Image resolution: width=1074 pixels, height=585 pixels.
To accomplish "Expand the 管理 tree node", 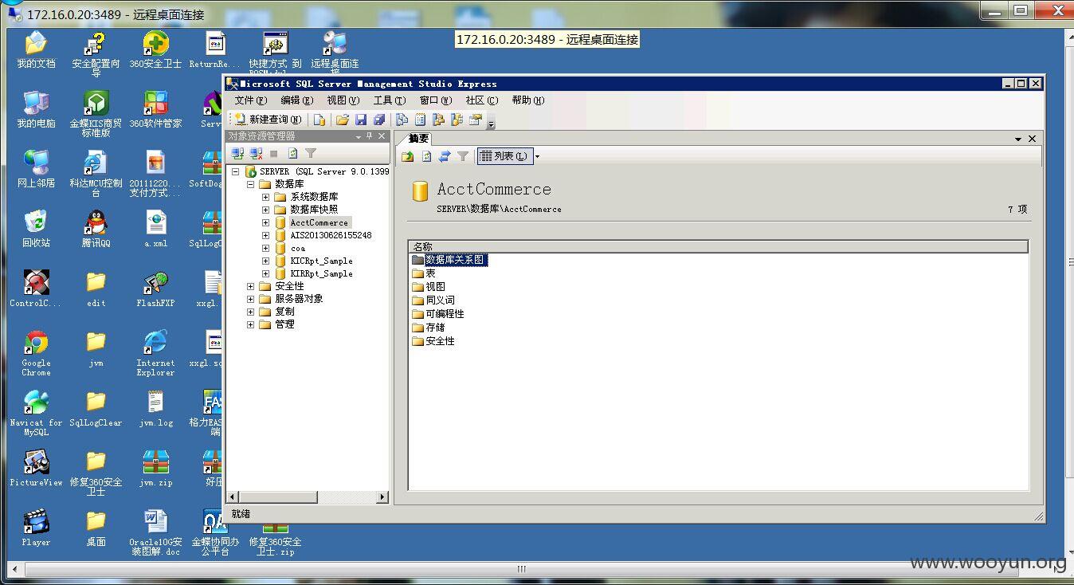I will [x=250, y=324].
